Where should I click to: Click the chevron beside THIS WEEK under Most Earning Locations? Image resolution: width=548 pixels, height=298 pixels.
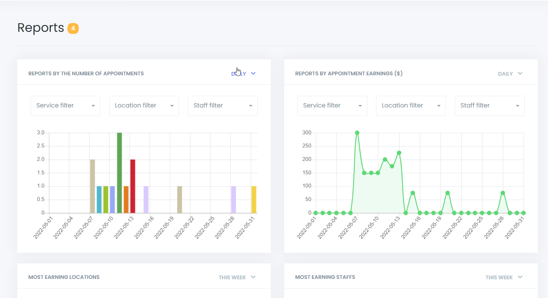[x=254, y=277]
